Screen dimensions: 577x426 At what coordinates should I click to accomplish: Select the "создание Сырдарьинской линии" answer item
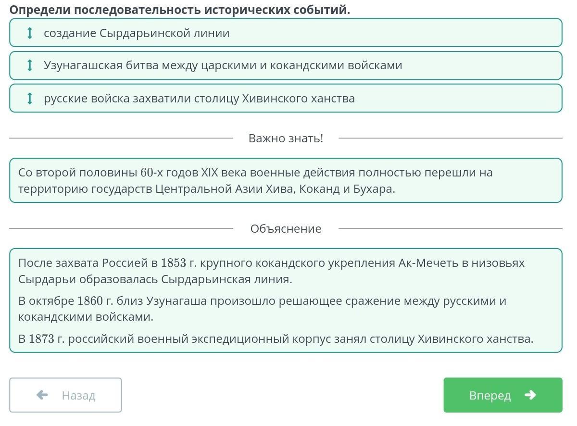coord(137,33)
